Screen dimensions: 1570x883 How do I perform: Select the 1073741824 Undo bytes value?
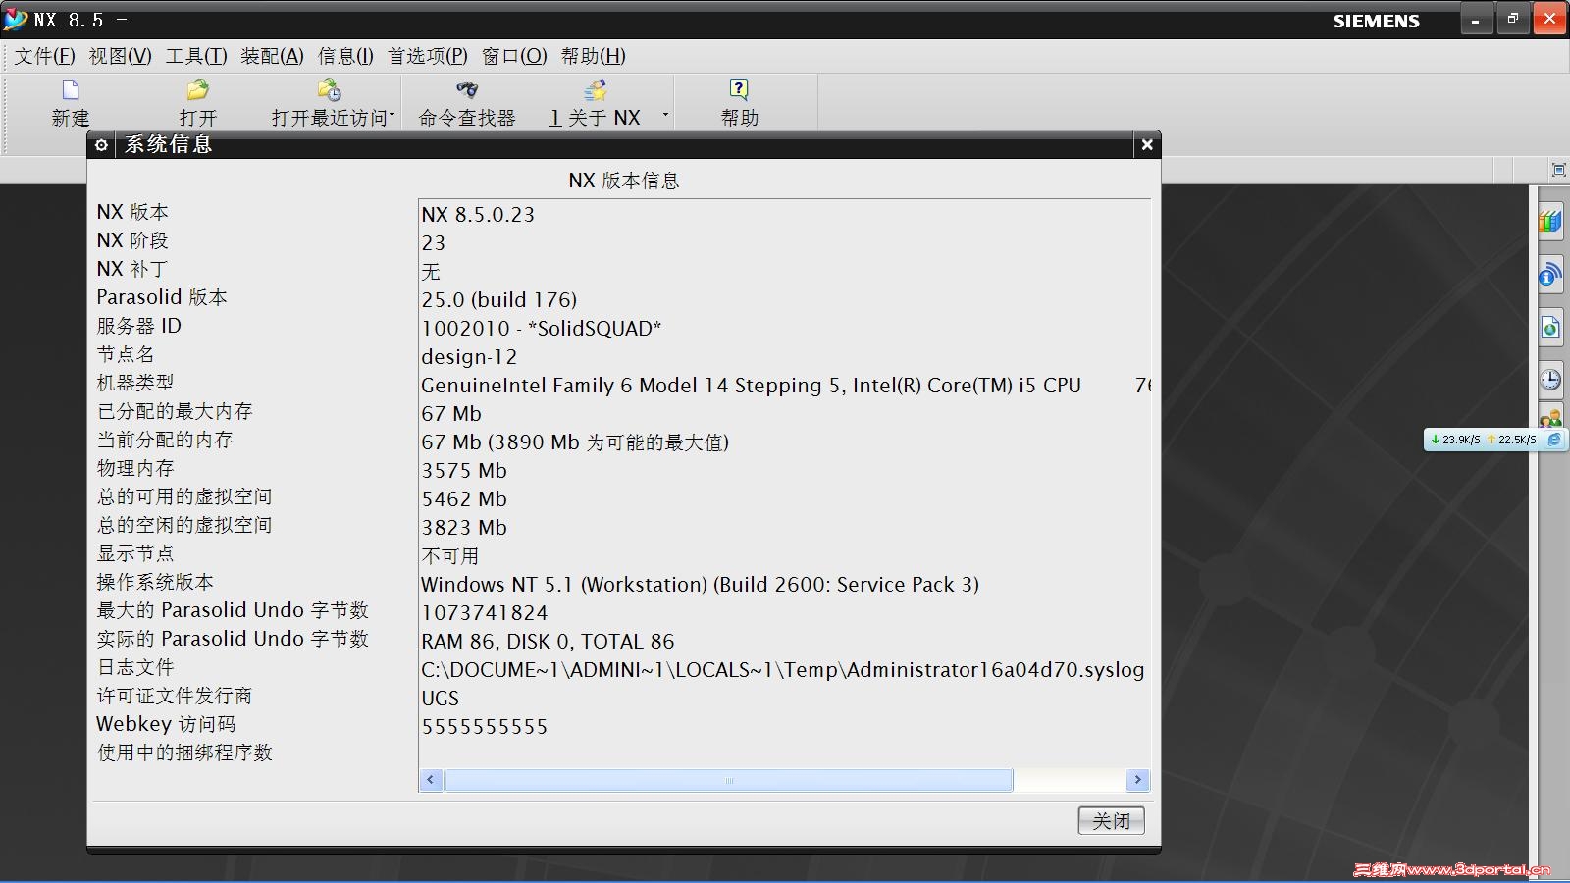tap(485, 612)
